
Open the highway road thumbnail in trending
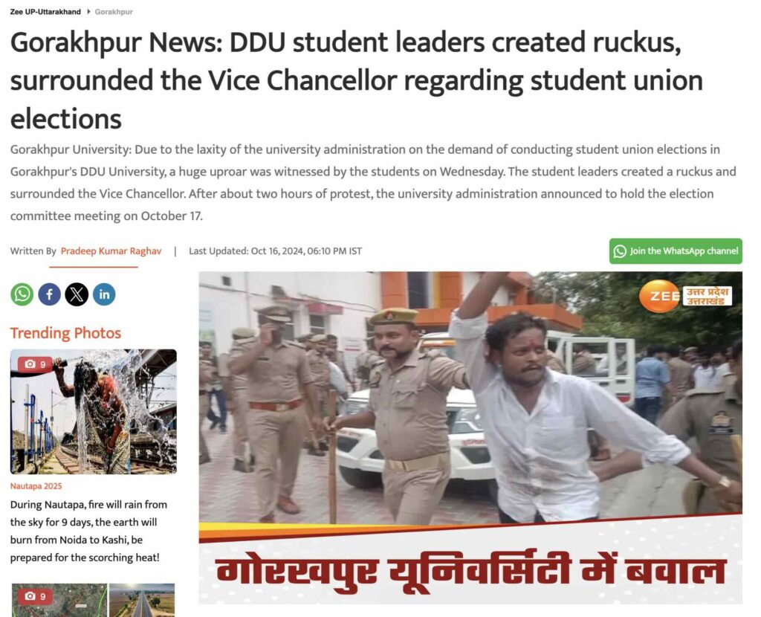tap(142, 600)
